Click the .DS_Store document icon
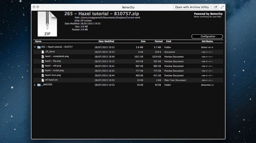This screenshot has height=143, width=256. pyautogui.click(x=43, y=52)
